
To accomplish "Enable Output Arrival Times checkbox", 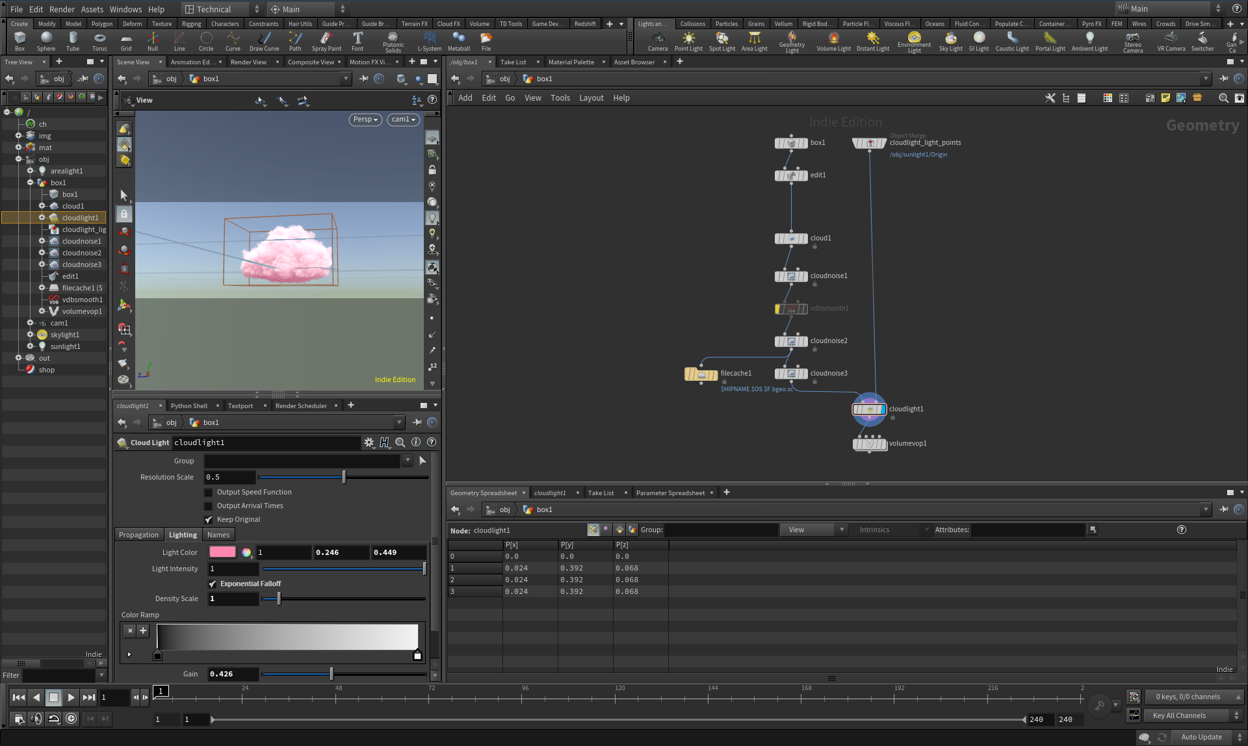I will (x=209, y=506).
